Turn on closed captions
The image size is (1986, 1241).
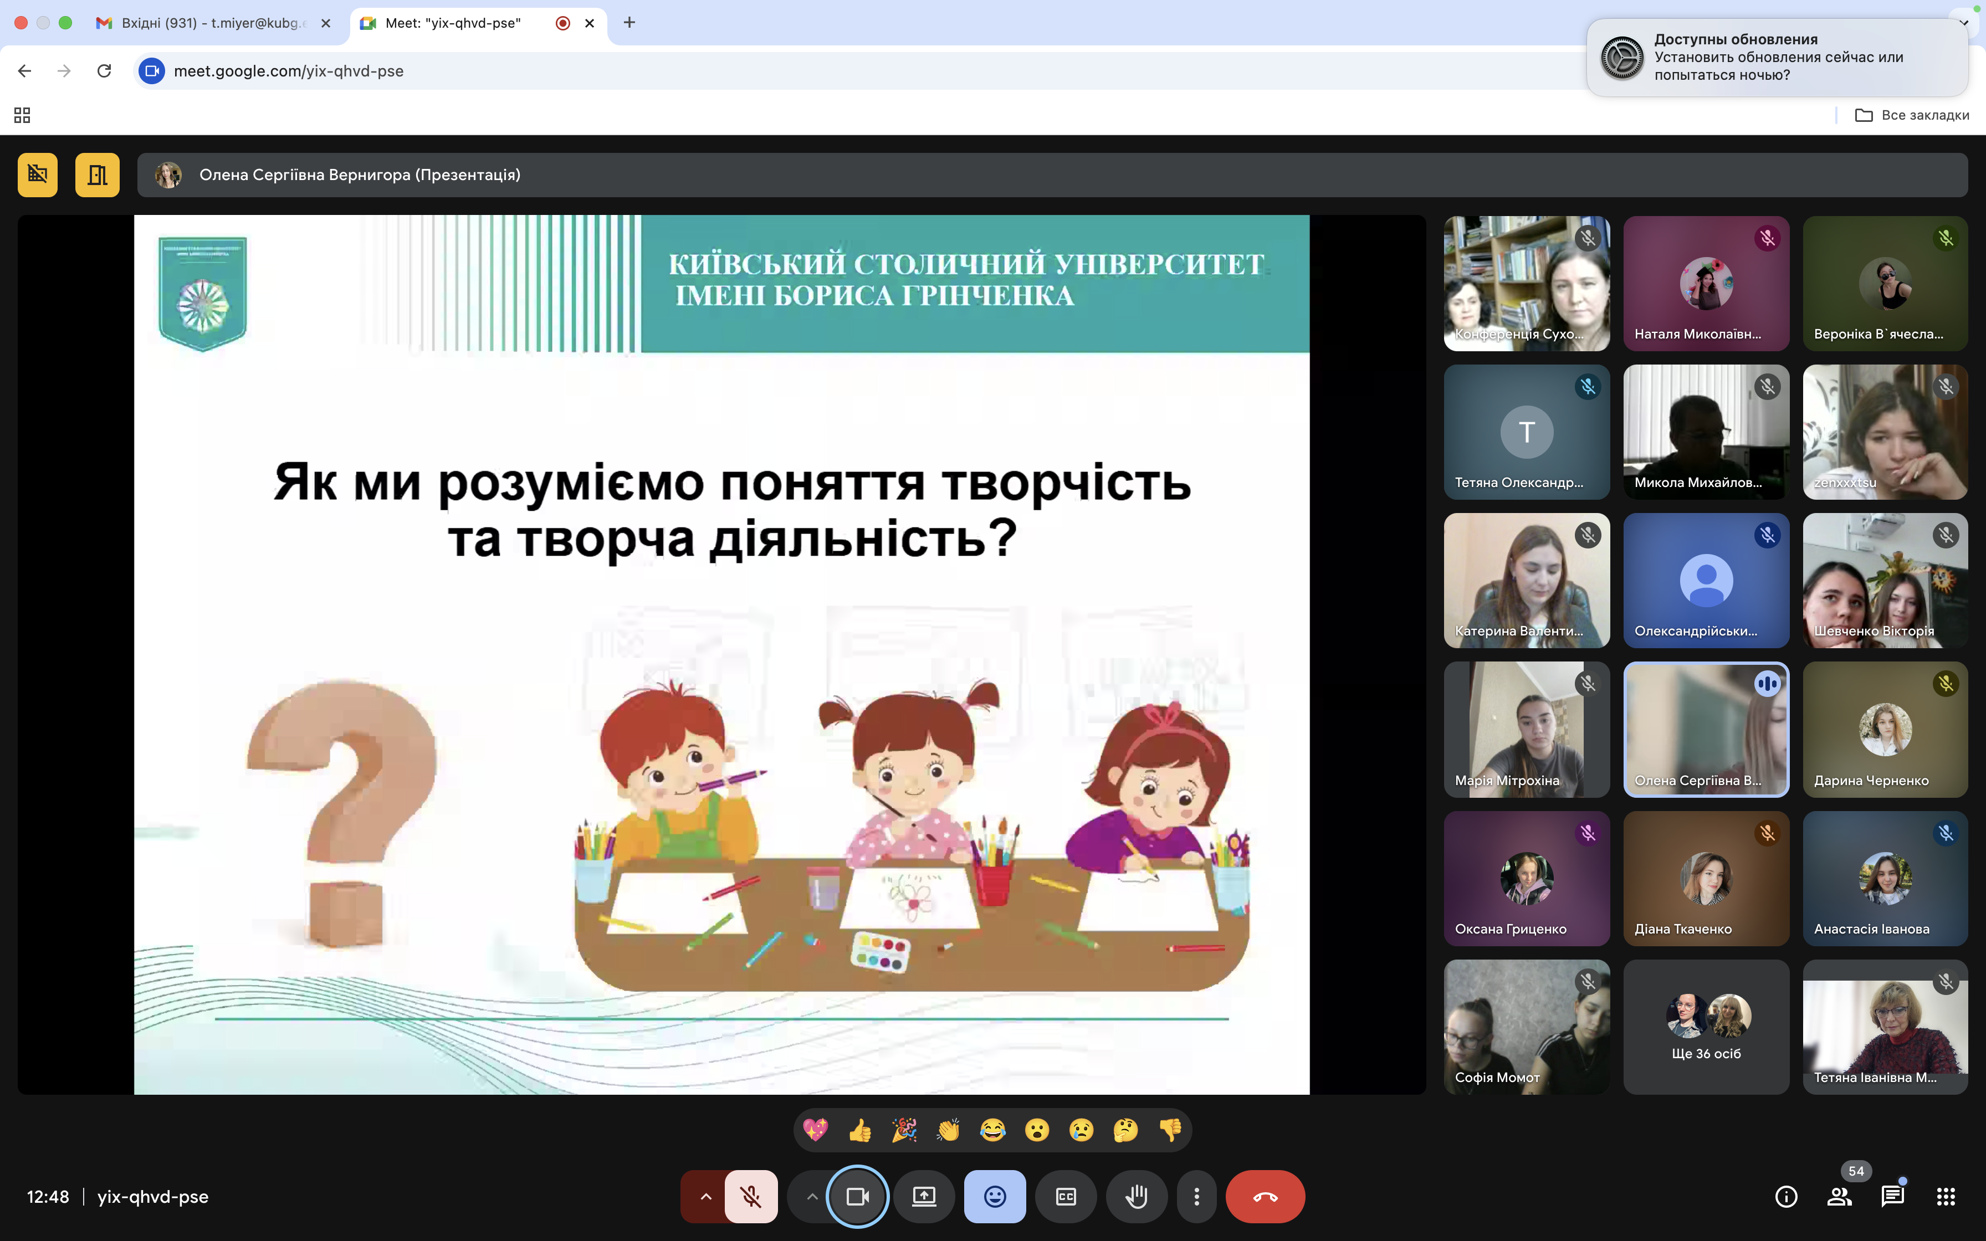pyautogui.click(x=1065, y=1197)
